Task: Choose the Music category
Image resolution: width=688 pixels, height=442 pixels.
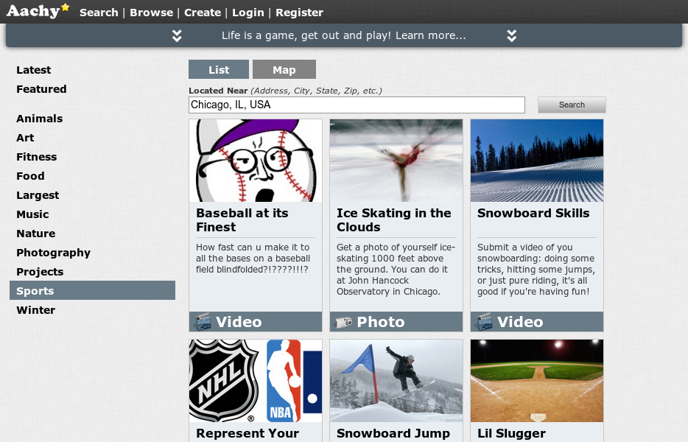Action: [32, 214]
